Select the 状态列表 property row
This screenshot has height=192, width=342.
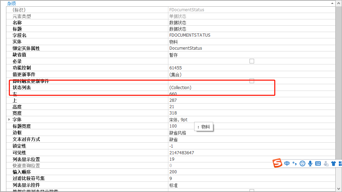click(171, 87)
